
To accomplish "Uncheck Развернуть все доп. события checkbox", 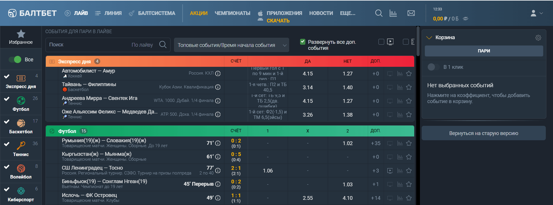I will coord(302,42).
